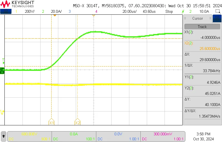Viewport: 222px width, 142px height.
Task: Select X1 cursor value -4.000000us
Action: (210, 37)
